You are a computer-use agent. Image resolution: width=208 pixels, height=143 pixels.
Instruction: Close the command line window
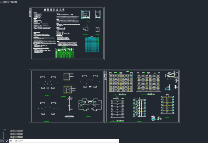pyautogui.click(x=3, y=141)
